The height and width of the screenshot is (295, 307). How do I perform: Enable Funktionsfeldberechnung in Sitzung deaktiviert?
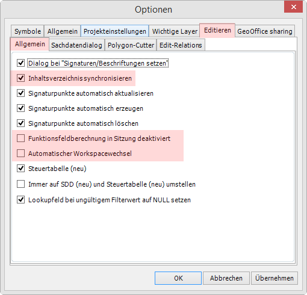click(x=21, y=138)
